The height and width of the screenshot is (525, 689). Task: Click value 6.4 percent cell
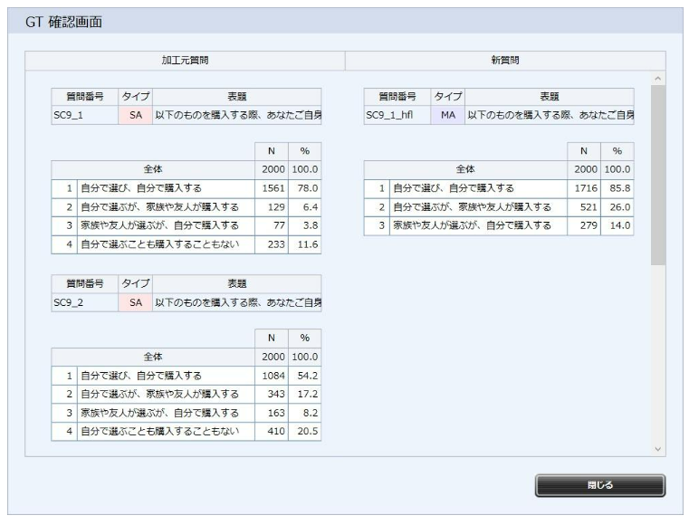tap(305, 207)
